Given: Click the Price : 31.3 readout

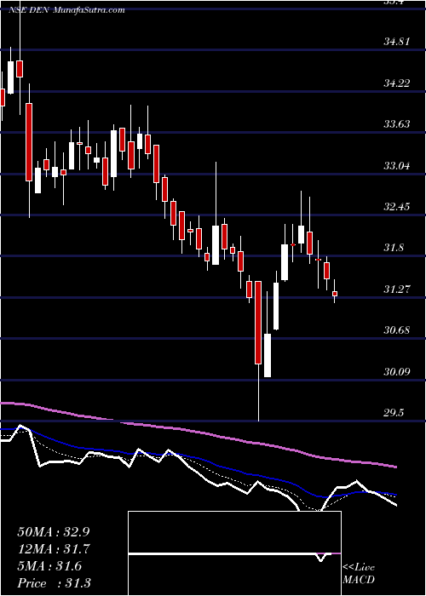Looking at the screenshot, I should pos(54,582).
